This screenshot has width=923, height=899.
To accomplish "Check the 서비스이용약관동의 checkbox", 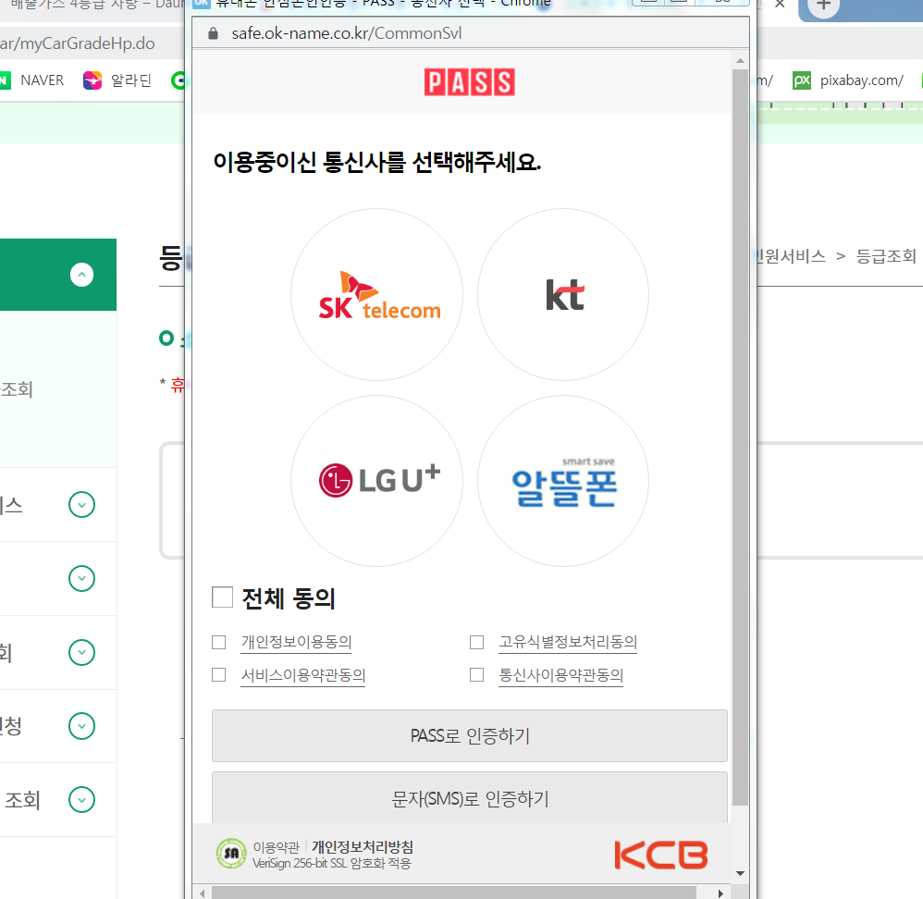I will click(219, 674).
